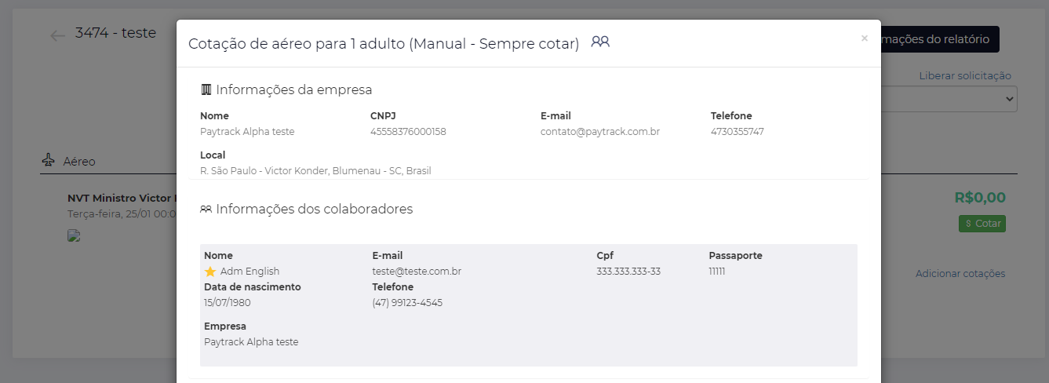Image resolution: width=1049 pixels, height=383 pixels.
Task: Open the dropdown below Liberar solicitação
Action: tap(949, 100)
